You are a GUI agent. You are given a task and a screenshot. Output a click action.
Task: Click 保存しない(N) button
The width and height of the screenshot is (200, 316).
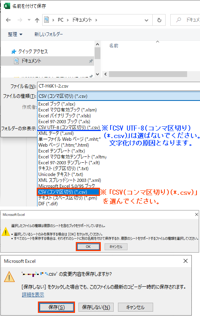(x=96, y=307)
